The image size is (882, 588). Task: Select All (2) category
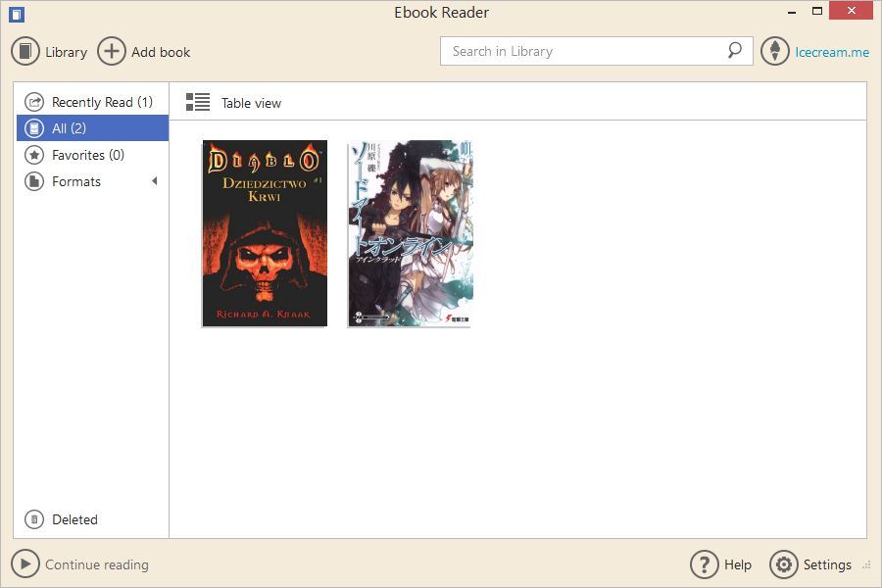click(93, 128)
